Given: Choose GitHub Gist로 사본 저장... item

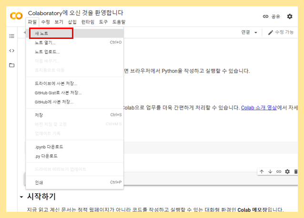Looking at the screenshot, I should [75, 93].
